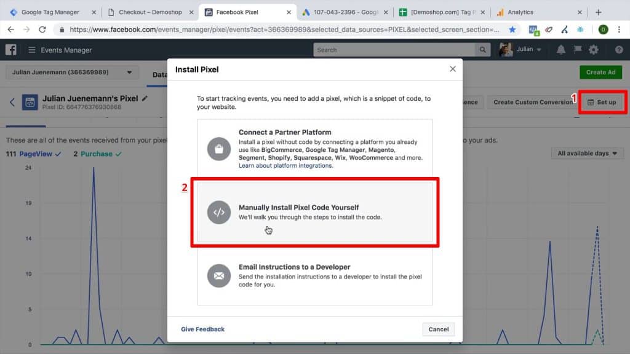Switch to the Demoshop.com Tag Plan tab

tap(441, 12)
